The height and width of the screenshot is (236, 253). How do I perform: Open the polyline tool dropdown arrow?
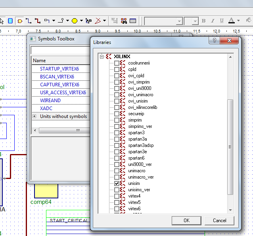click(104, 21)
